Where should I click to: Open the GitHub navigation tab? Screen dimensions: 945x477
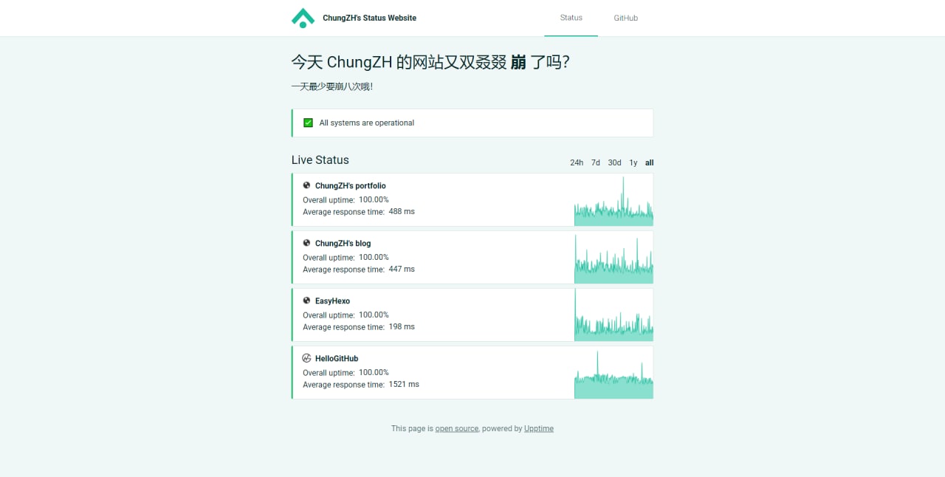[625, 18]
